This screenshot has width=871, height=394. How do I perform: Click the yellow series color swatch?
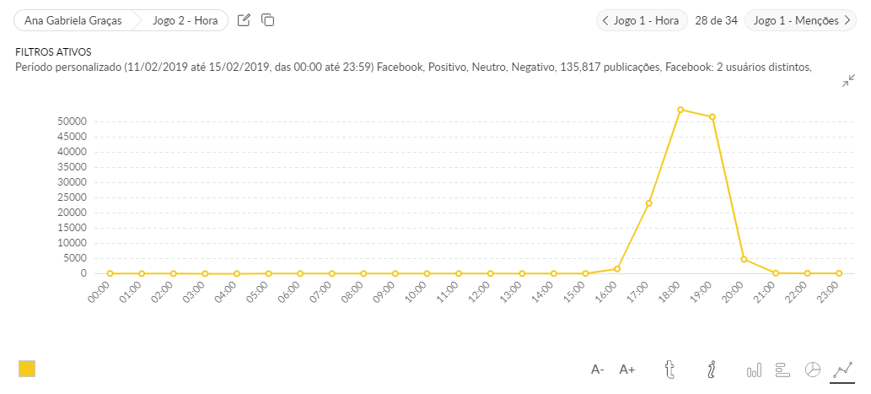click(27, 369)
